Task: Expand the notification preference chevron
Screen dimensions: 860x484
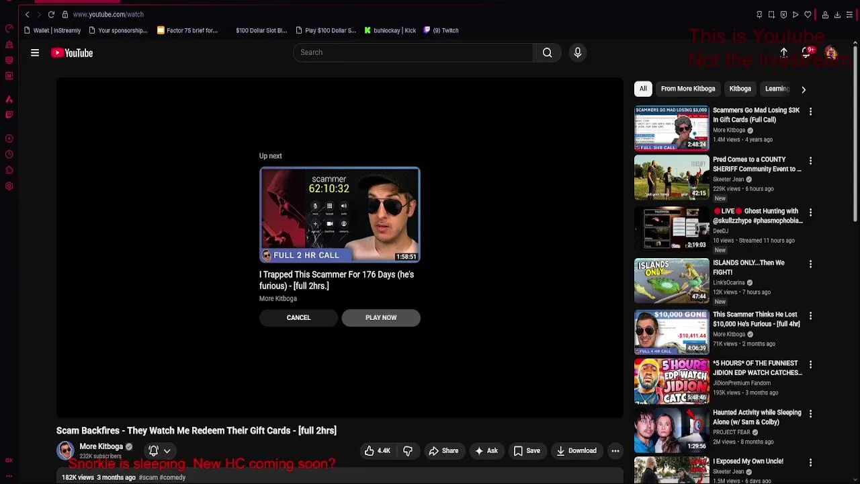Action: click(x=167, y=451)
